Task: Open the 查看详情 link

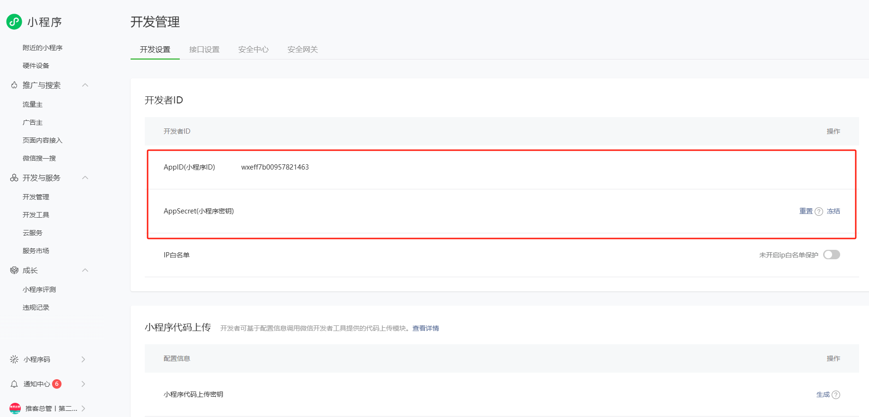Action: click(x=425, y=328)
